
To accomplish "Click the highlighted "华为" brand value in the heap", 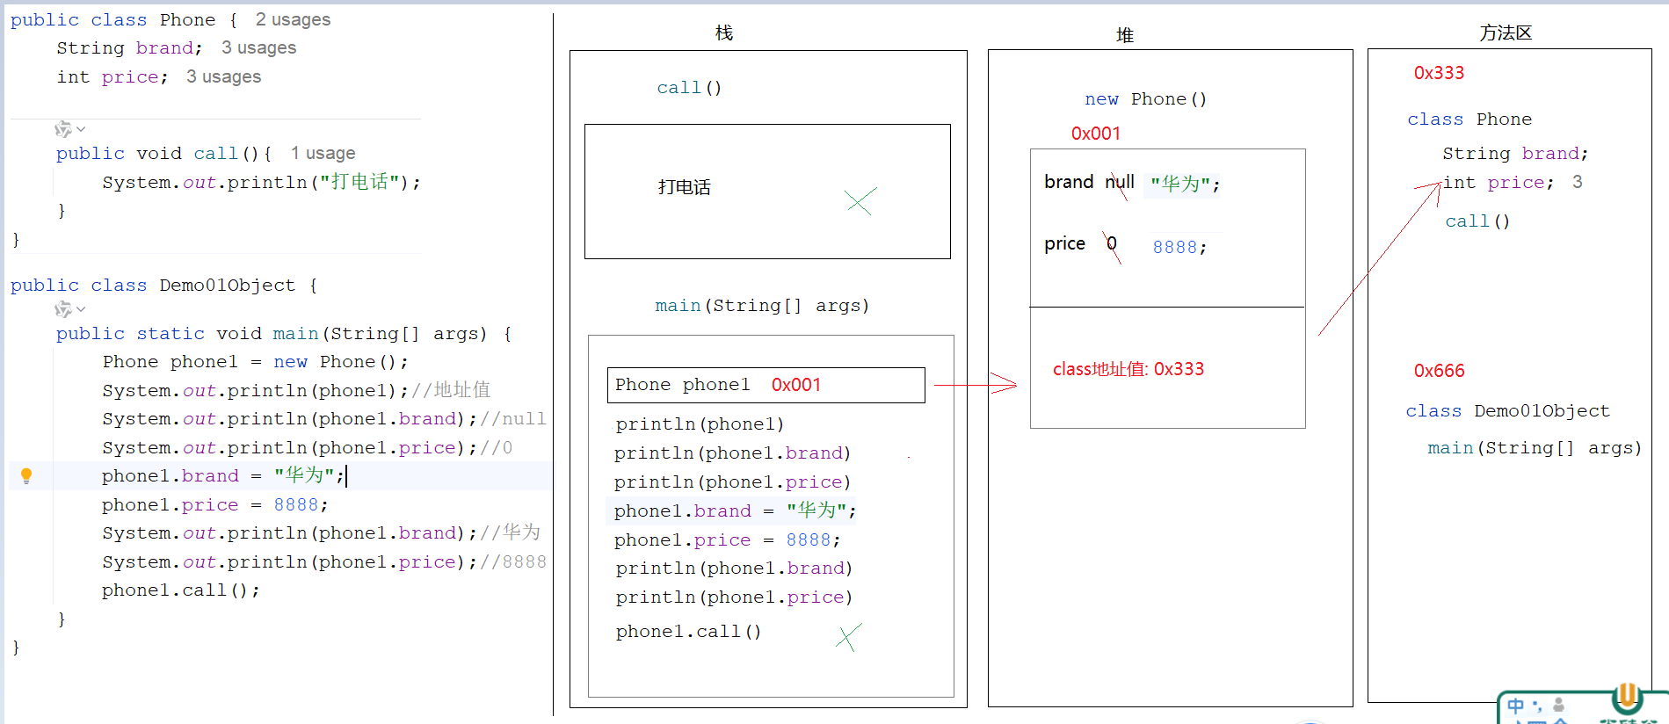I will [x=1183, y=184].
